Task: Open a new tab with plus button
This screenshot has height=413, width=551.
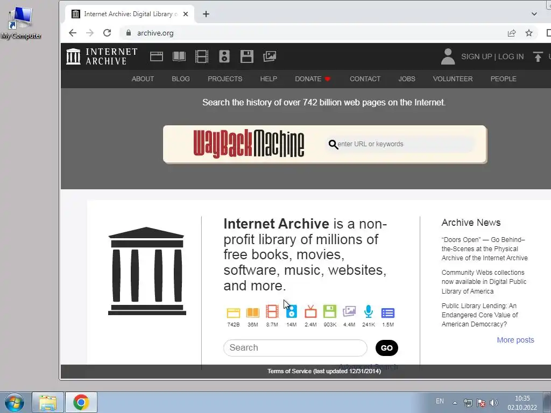Action: (x=206, y=14)
